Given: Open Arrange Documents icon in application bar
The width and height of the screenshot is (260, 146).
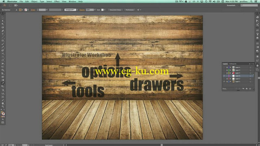Looking at the screenshot, I should click(x=16, y=5).
